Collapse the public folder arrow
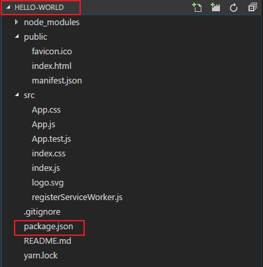 pyautogui.click(x=17, y=36)
